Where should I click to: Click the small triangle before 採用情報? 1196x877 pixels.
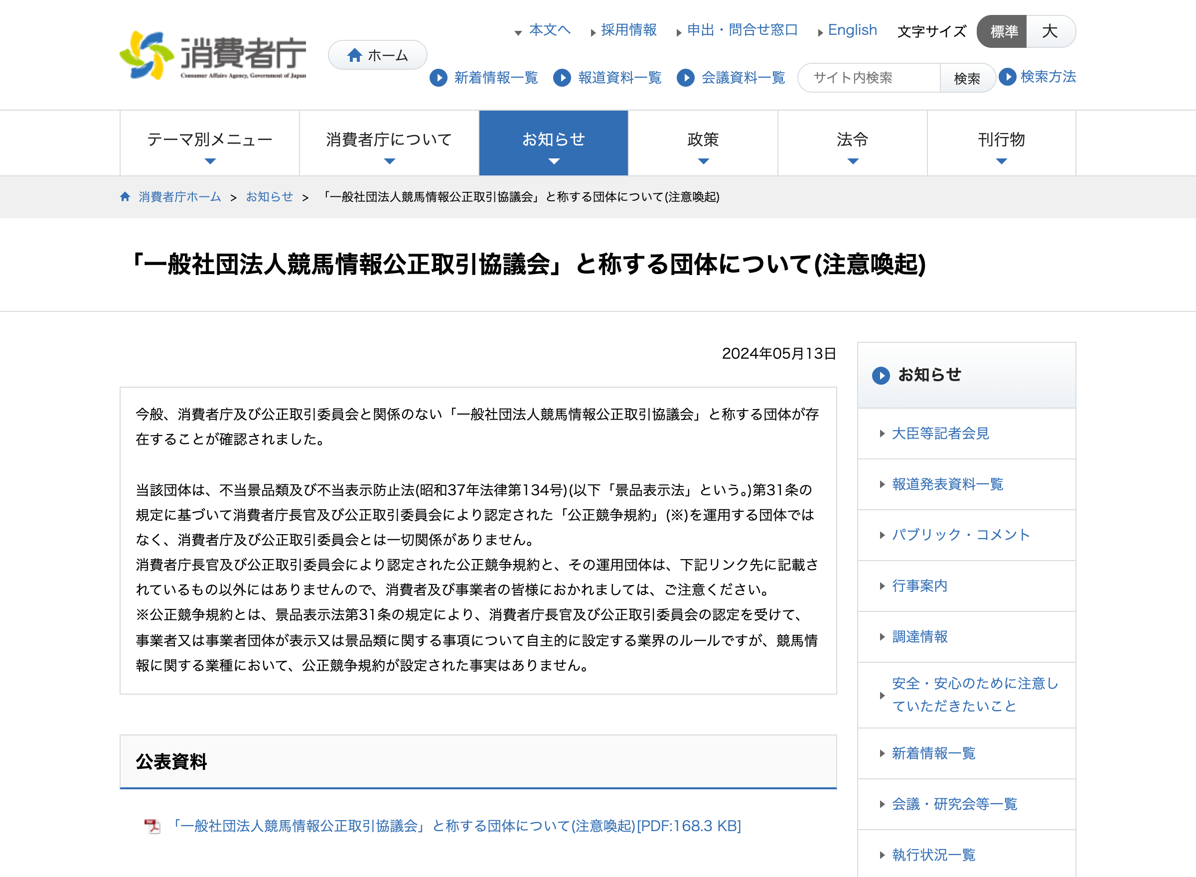(593, 33)
